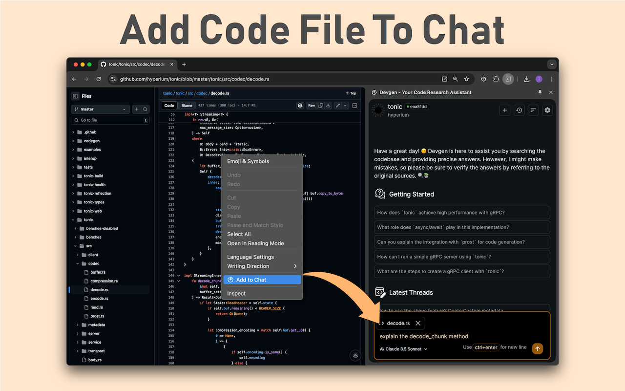
Task: Choose Select All in context menu
Action: point(262,234)
